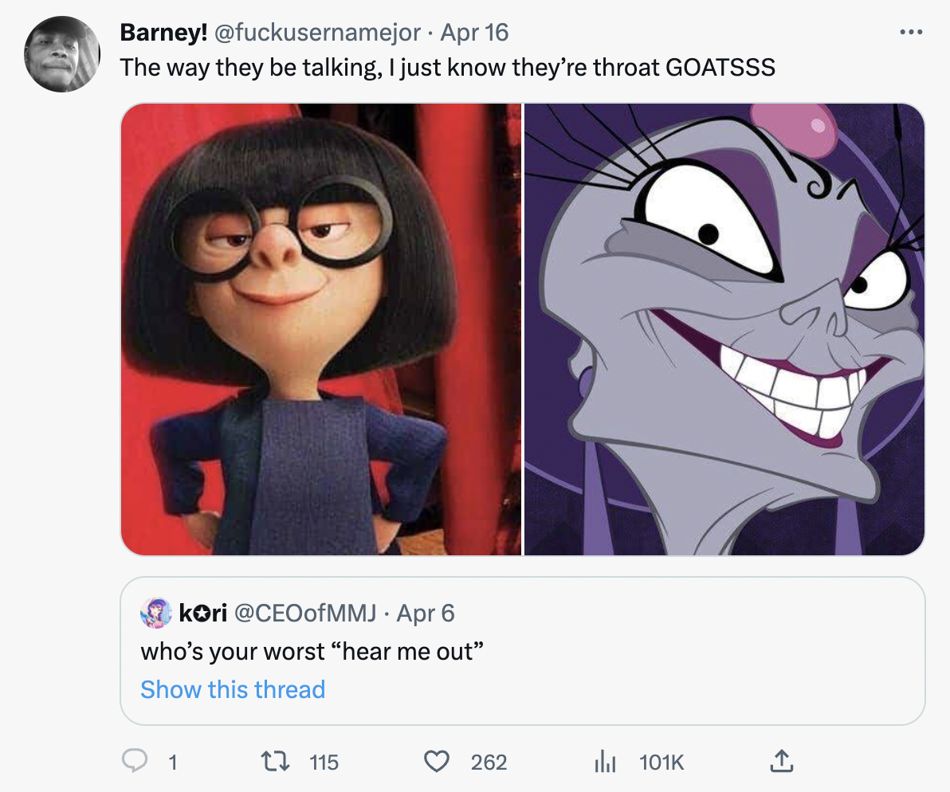Open the left image with bob-haired character

[x=320, y=329]
